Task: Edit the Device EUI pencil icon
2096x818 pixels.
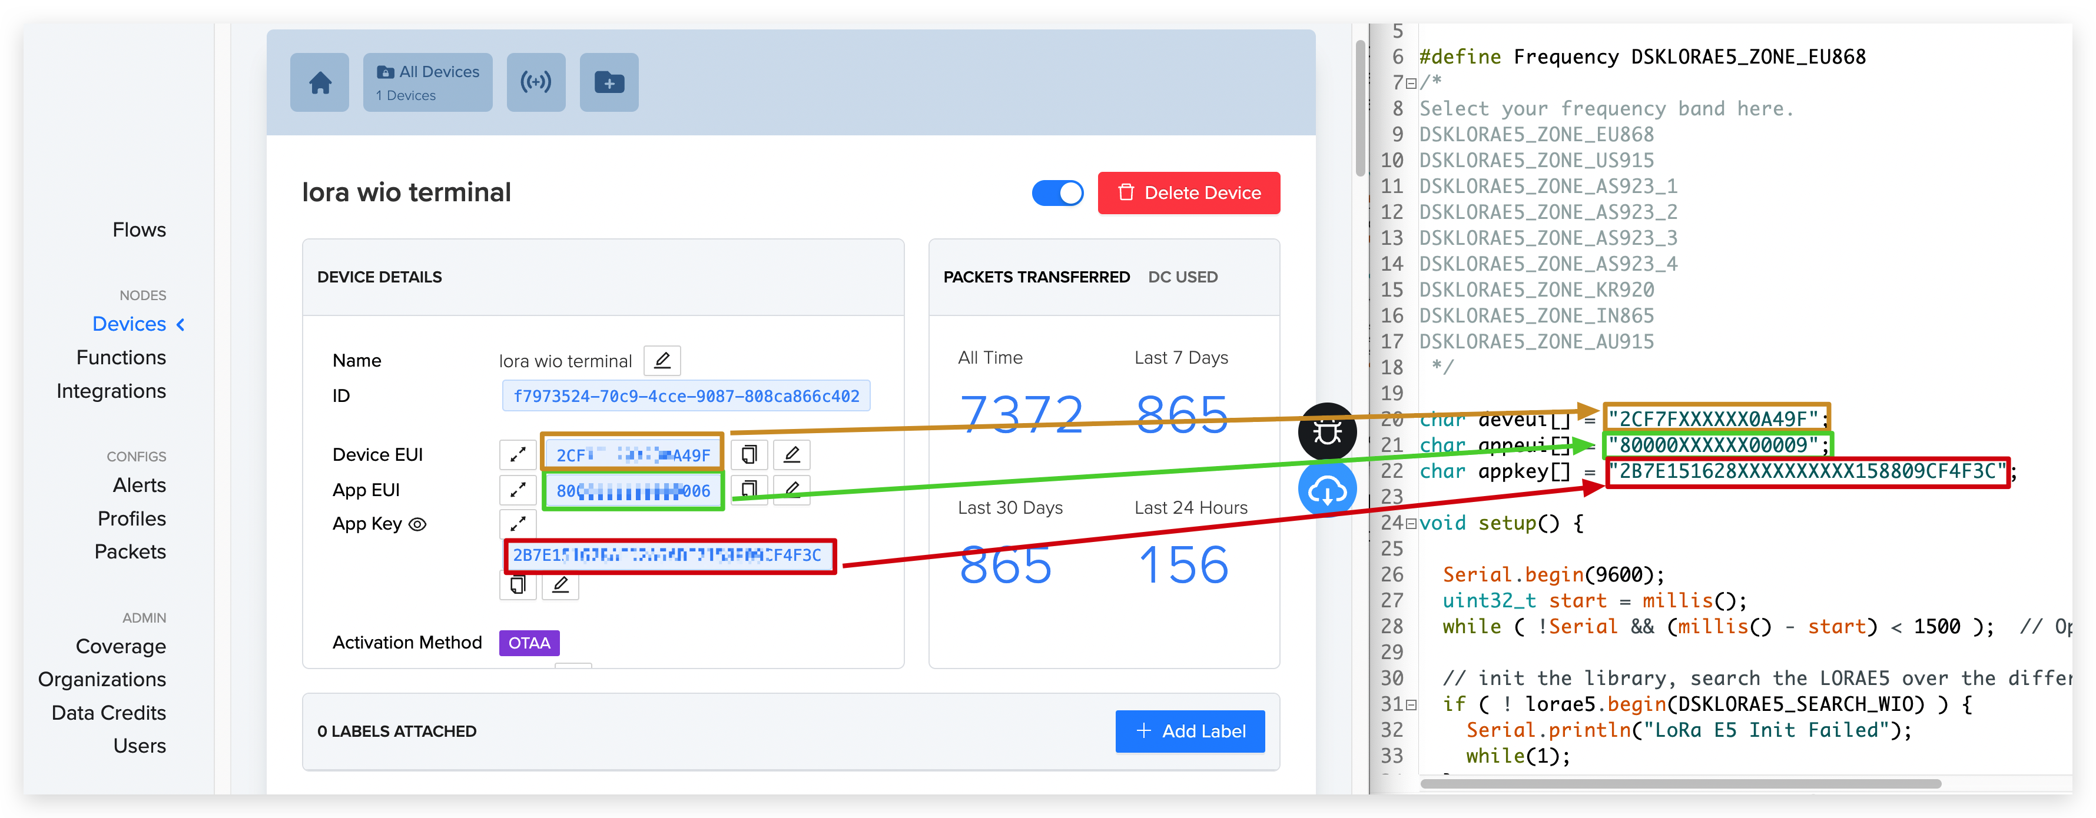Action: tap(792, 454)
